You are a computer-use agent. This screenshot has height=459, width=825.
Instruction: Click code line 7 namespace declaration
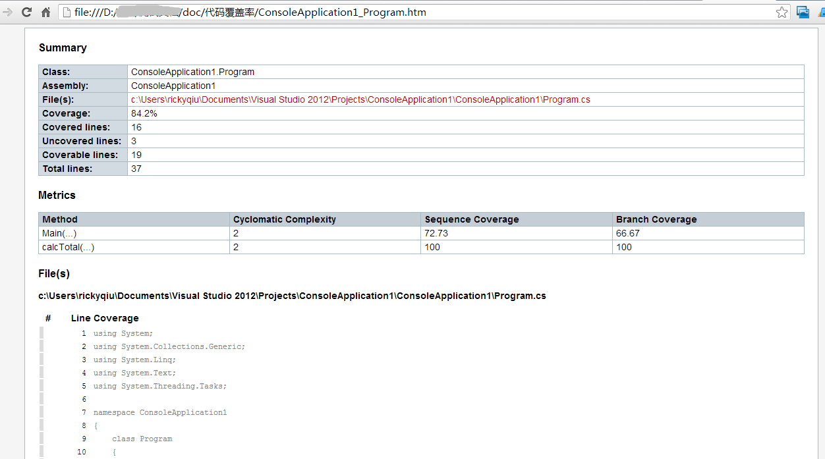click(160, 412)
